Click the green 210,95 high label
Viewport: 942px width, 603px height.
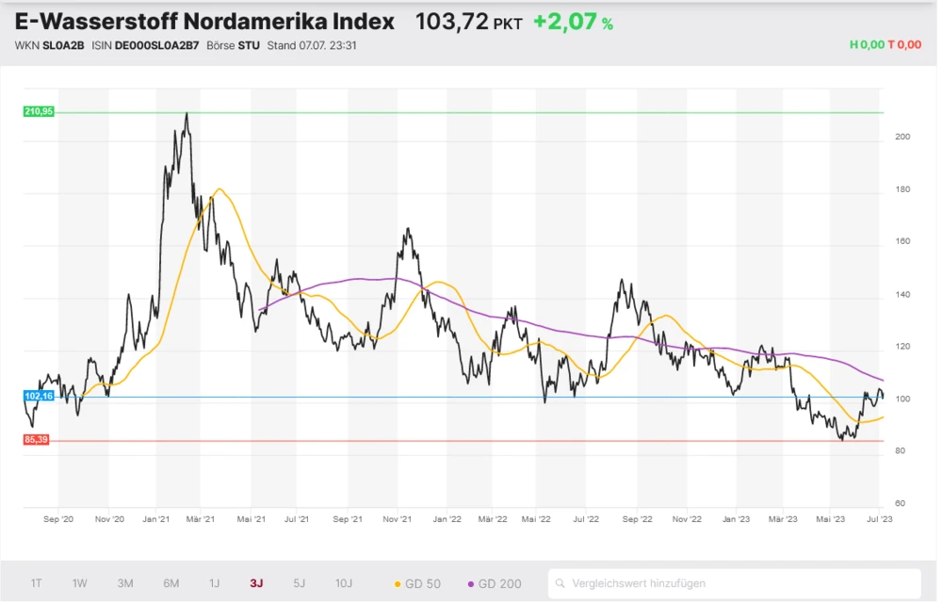click(x=39, y=111)
